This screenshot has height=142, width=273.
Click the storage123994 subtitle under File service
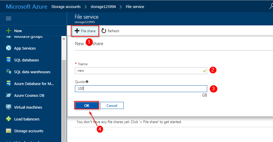pyautogui.click(x=85, y=22)
